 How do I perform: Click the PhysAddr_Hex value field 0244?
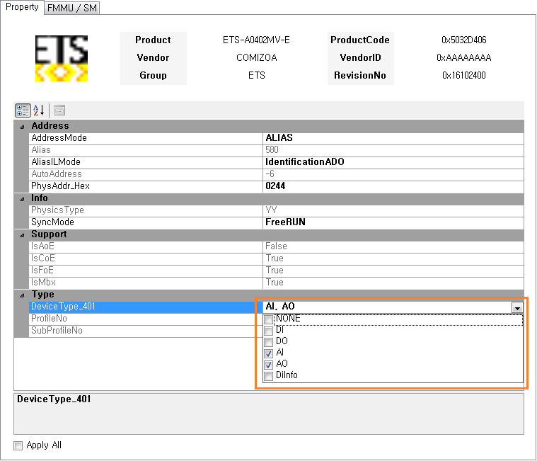click(393, 186)
